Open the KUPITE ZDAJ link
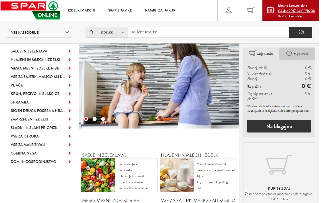Image resolution: width=321 pixels, height=203 pixels. [x=279, y=188]
